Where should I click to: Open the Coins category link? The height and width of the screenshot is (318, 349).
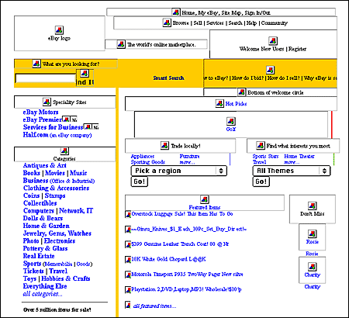click(32, 195)
